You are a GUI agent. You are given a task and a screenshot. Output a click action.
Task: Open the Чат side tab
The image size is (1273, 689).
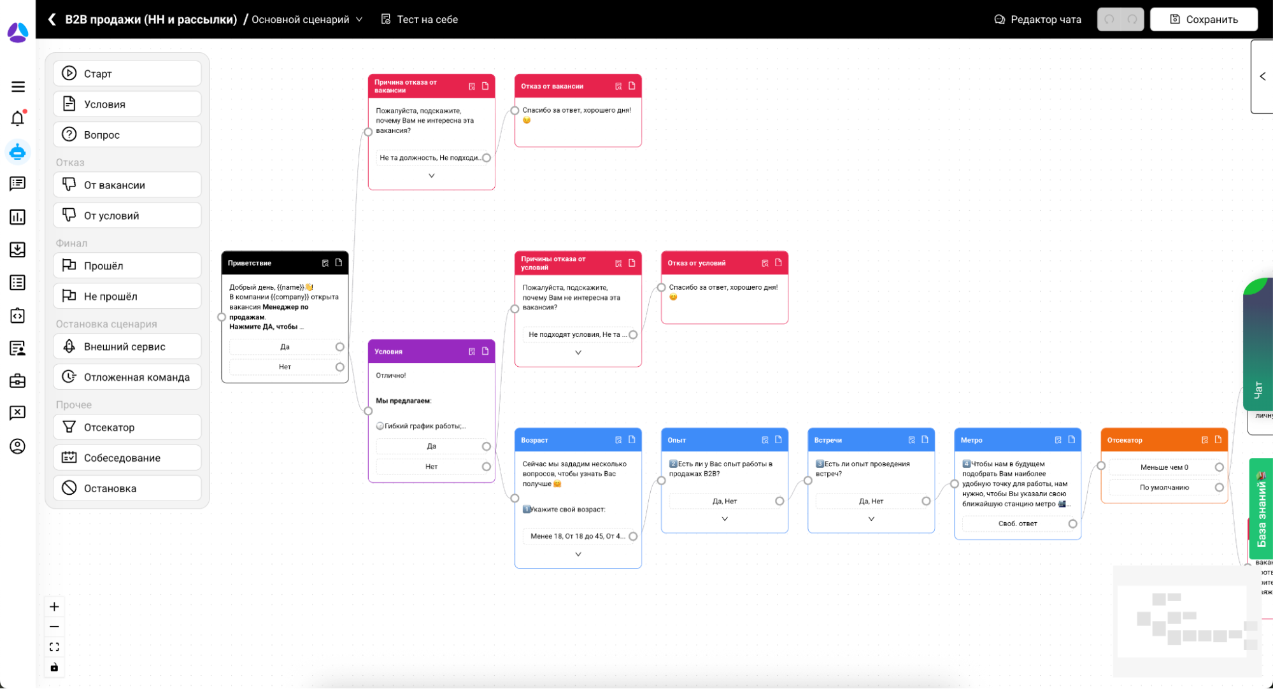1258,390
